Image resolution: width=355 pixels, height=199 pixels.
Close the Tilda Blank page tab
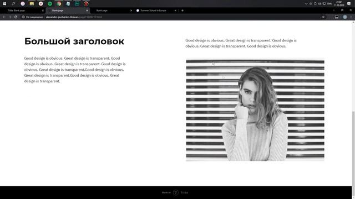point(43,11)
